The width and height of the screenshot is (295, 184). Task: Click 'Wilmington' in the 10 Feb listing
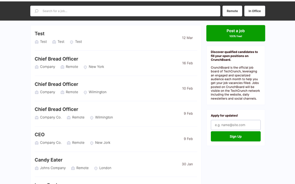pyautogui.click(x=97, y=92)
